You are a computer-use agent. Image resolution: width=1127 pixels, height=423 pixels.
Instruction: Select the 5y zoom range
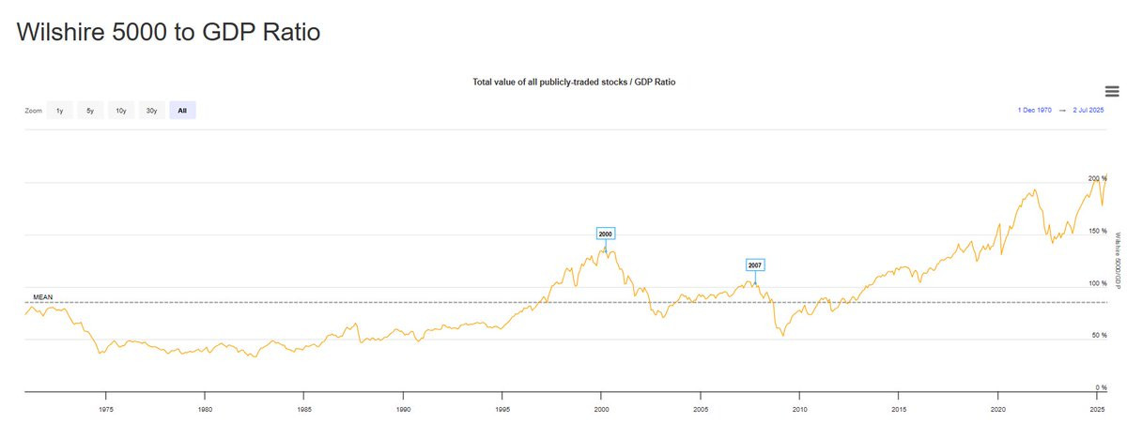[x=90, y=111]
